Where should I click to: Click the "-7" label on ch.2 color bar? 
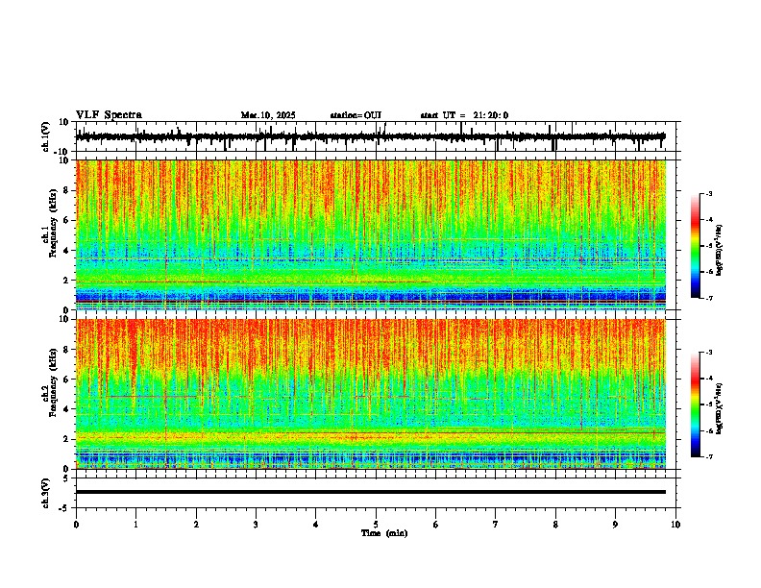[x=708, y=456]
